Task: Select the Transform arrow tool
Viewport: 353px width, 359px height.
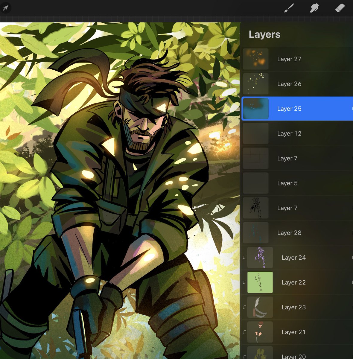Action: coord(5,8)
